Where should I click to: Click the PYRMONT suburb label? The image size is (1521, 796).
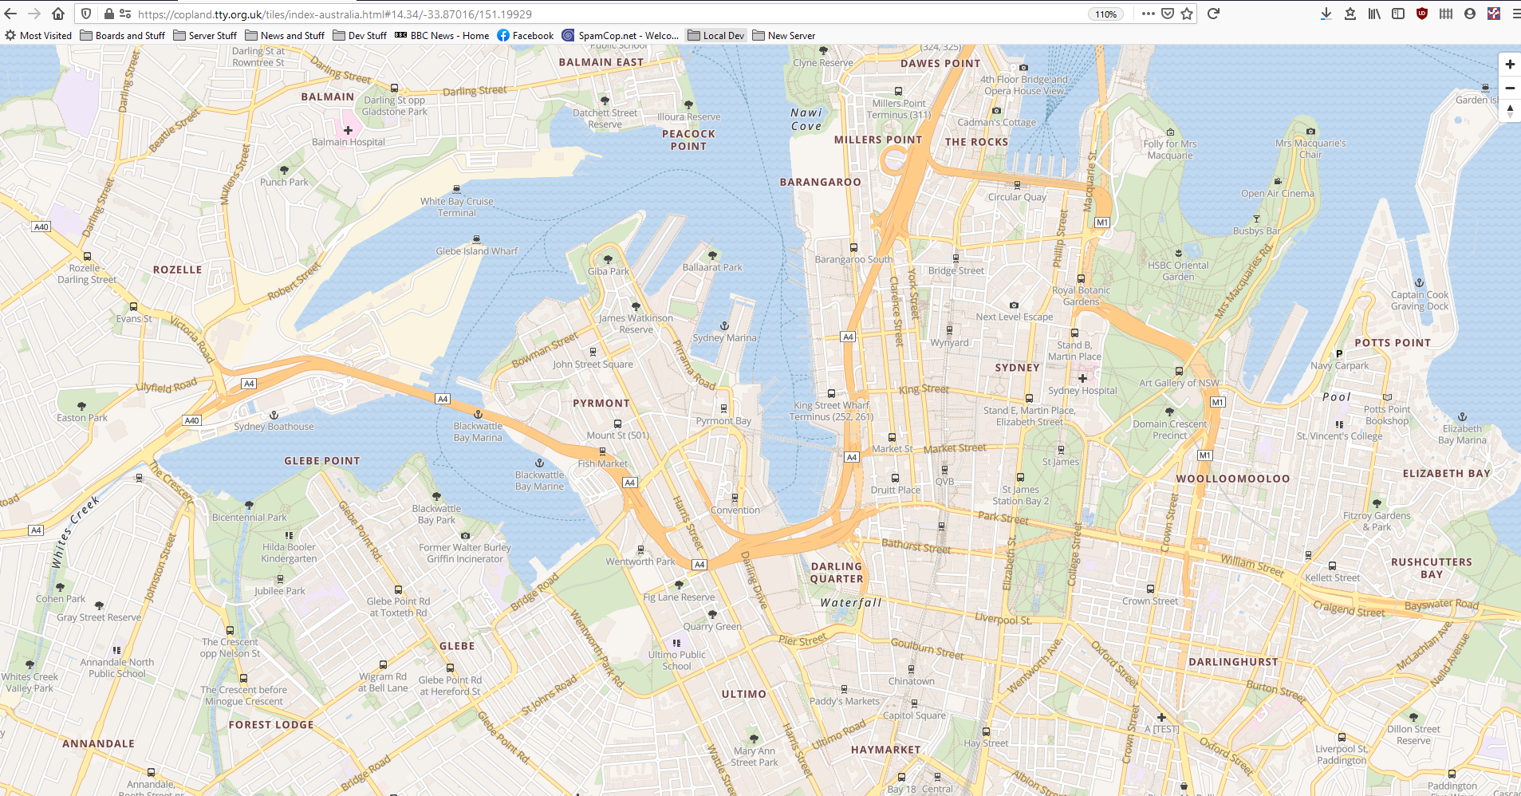point(601,404)
